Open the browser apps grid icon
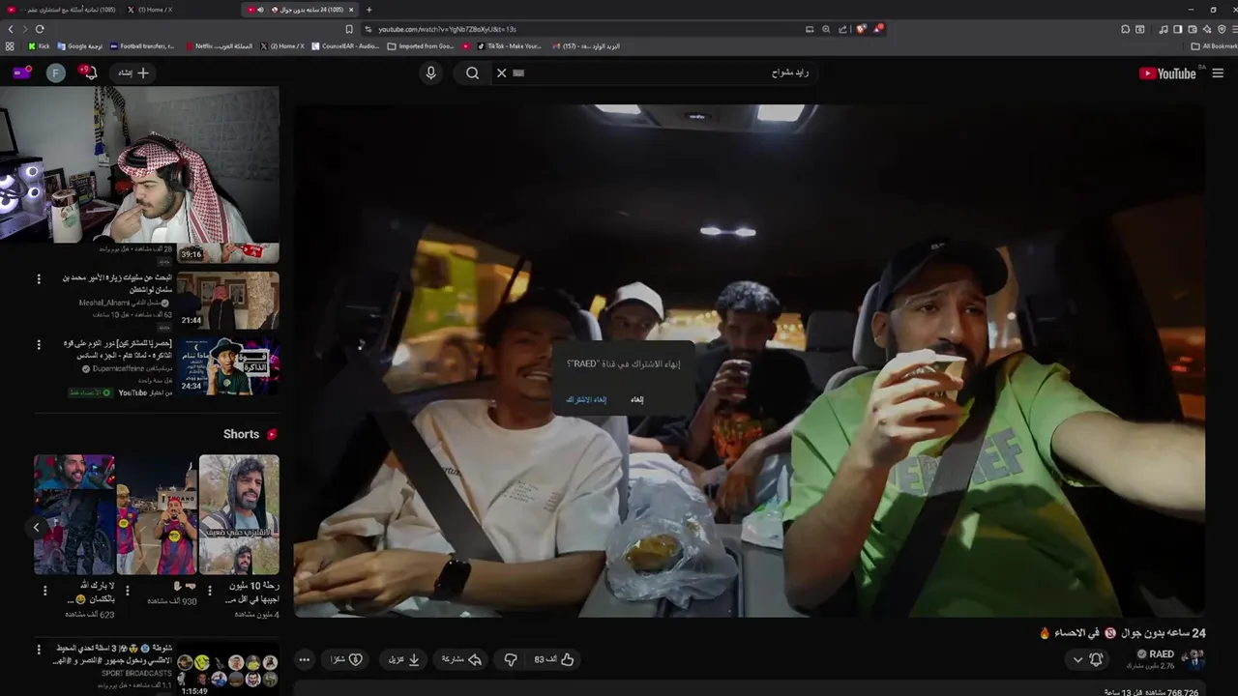The width and height of the screenshot is (1238, 696). tap(10, 45)
